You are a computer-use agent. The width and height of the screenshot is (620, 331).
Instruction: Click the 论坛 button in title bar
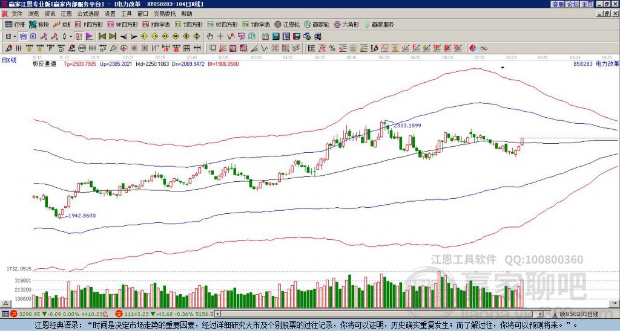coord(573,4)
